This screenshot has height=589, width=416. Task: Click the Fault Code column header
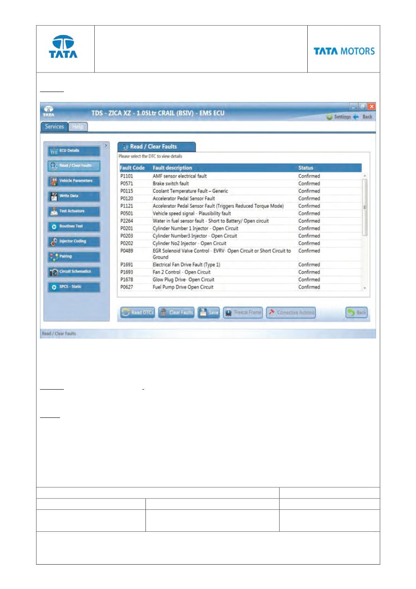132,168
